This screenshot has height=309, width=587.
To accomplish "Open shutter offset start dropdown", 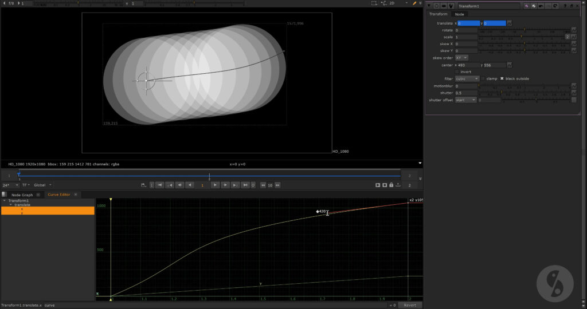I will point(465,100).
